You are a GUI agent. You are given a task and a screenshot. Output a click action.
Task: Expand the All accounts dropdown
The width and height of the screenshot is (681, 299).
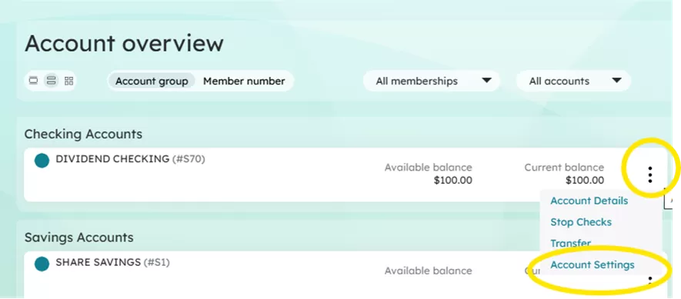tap(573, 81)
